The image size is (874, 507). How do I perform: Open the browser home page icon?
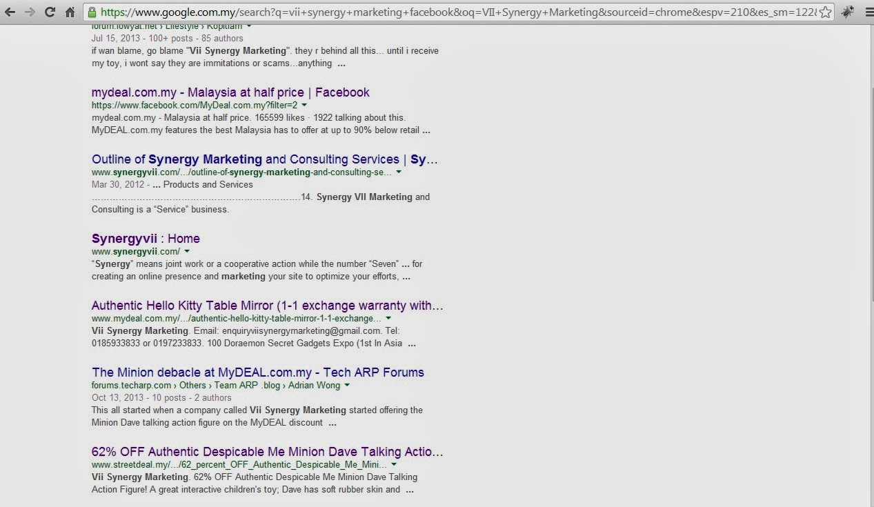click(x=70, y=12)
